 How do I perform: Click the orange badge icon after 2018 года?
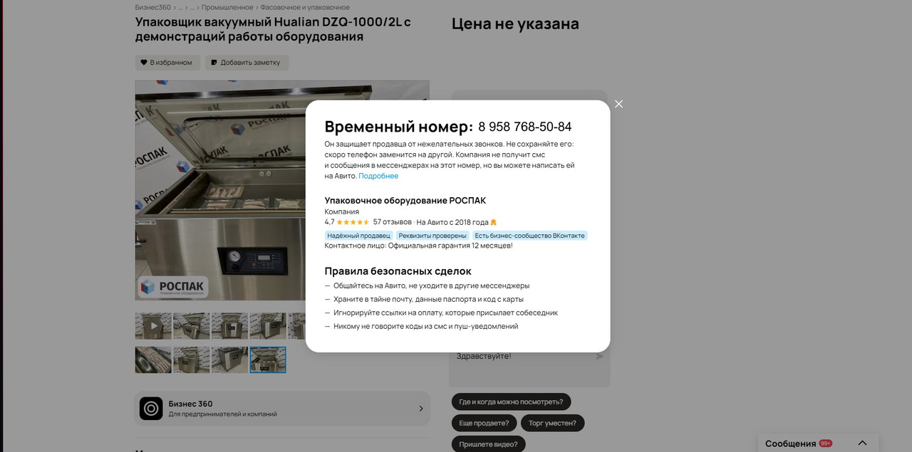[494, 222]
